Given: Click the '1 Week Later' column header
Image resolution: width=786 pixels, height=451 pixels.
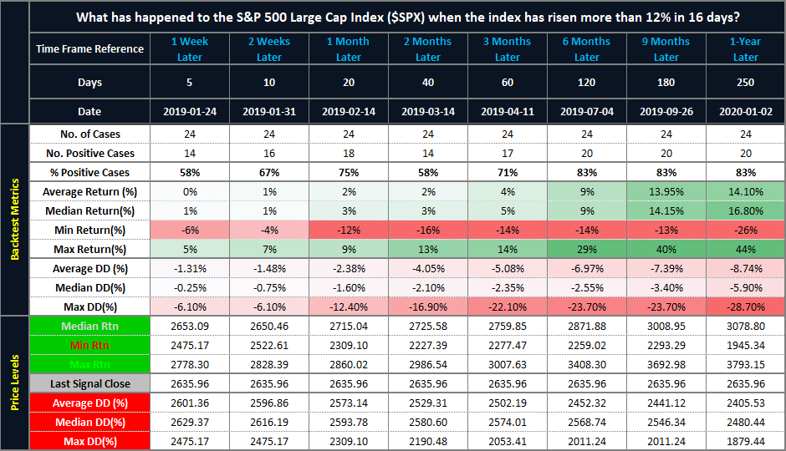Looking at the screenshot, I should (190, 49).
